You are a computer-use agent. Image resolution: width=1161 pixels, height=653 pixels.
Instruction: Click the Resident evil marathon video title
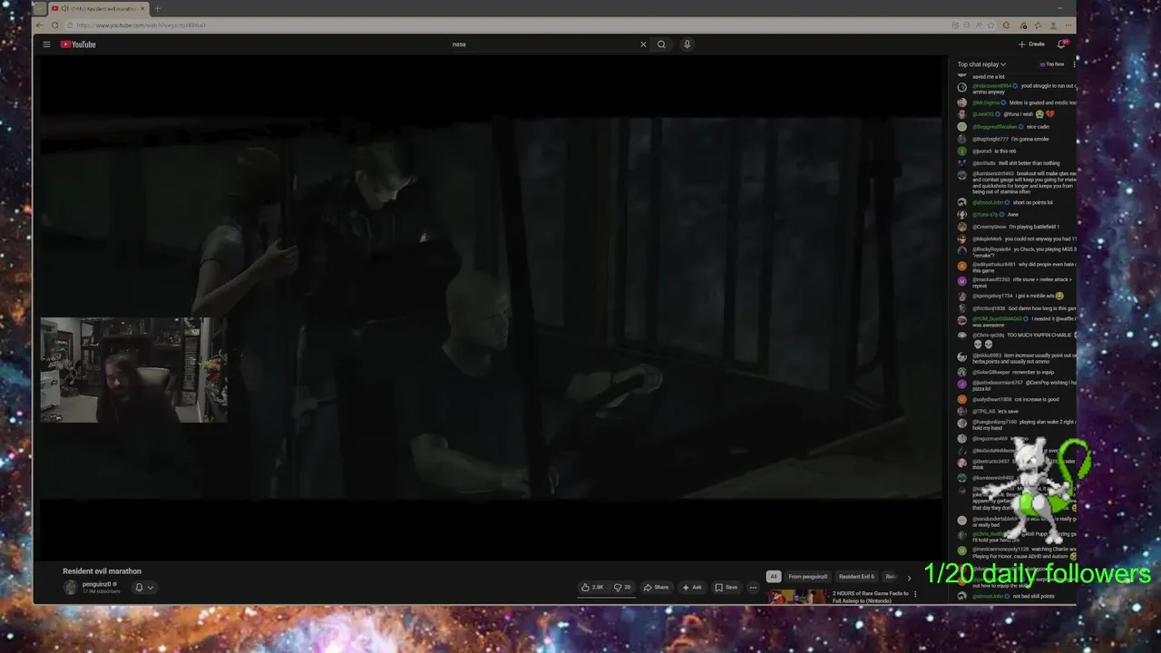click(102, 571)
